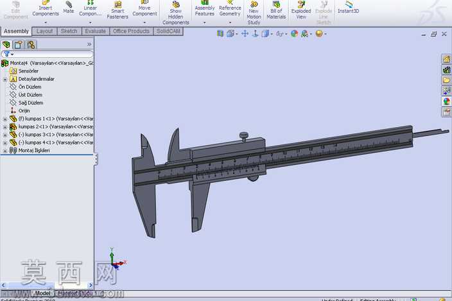Toggle Instant3D
The width and height of the screenshot is (452, 301).
click(x=348, y=8)
